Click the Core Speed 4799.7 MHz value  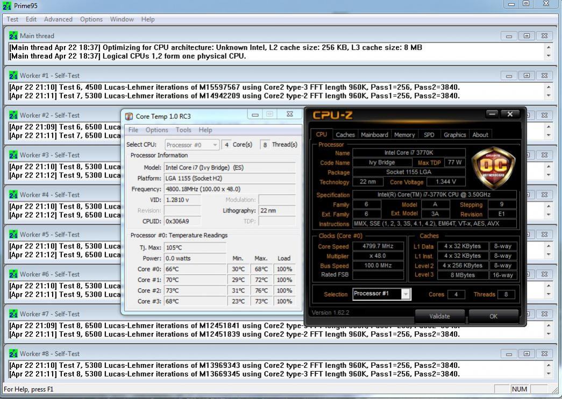click(x=378, y=246)
